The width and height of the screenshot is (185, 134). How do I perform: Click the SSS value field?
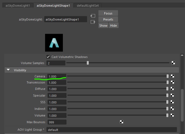[x=57, y=102]
